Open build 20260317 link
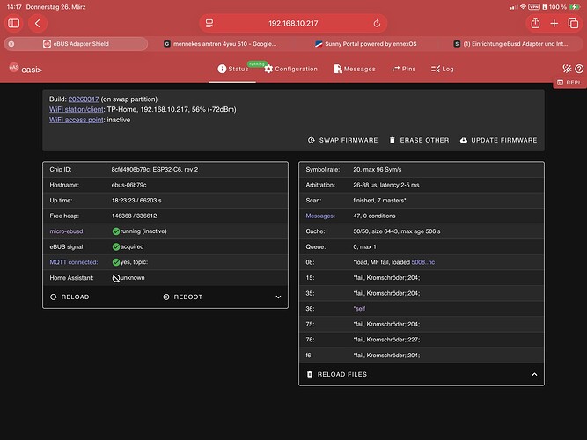The image size is (587, 440). pos(84,99)
